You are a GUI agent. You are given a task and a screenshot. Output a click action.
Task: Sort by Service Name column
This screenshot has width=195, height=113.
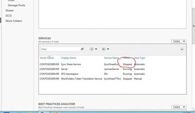pos(111,58)
